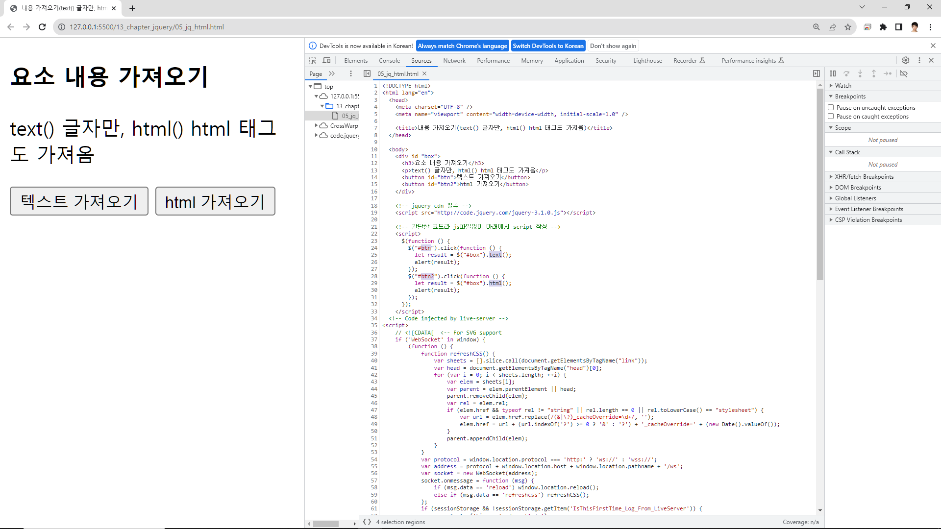Click the deactivate breakpoints icon
The width and height of the screenshot is (941, 529).
[x=904, y=73]
